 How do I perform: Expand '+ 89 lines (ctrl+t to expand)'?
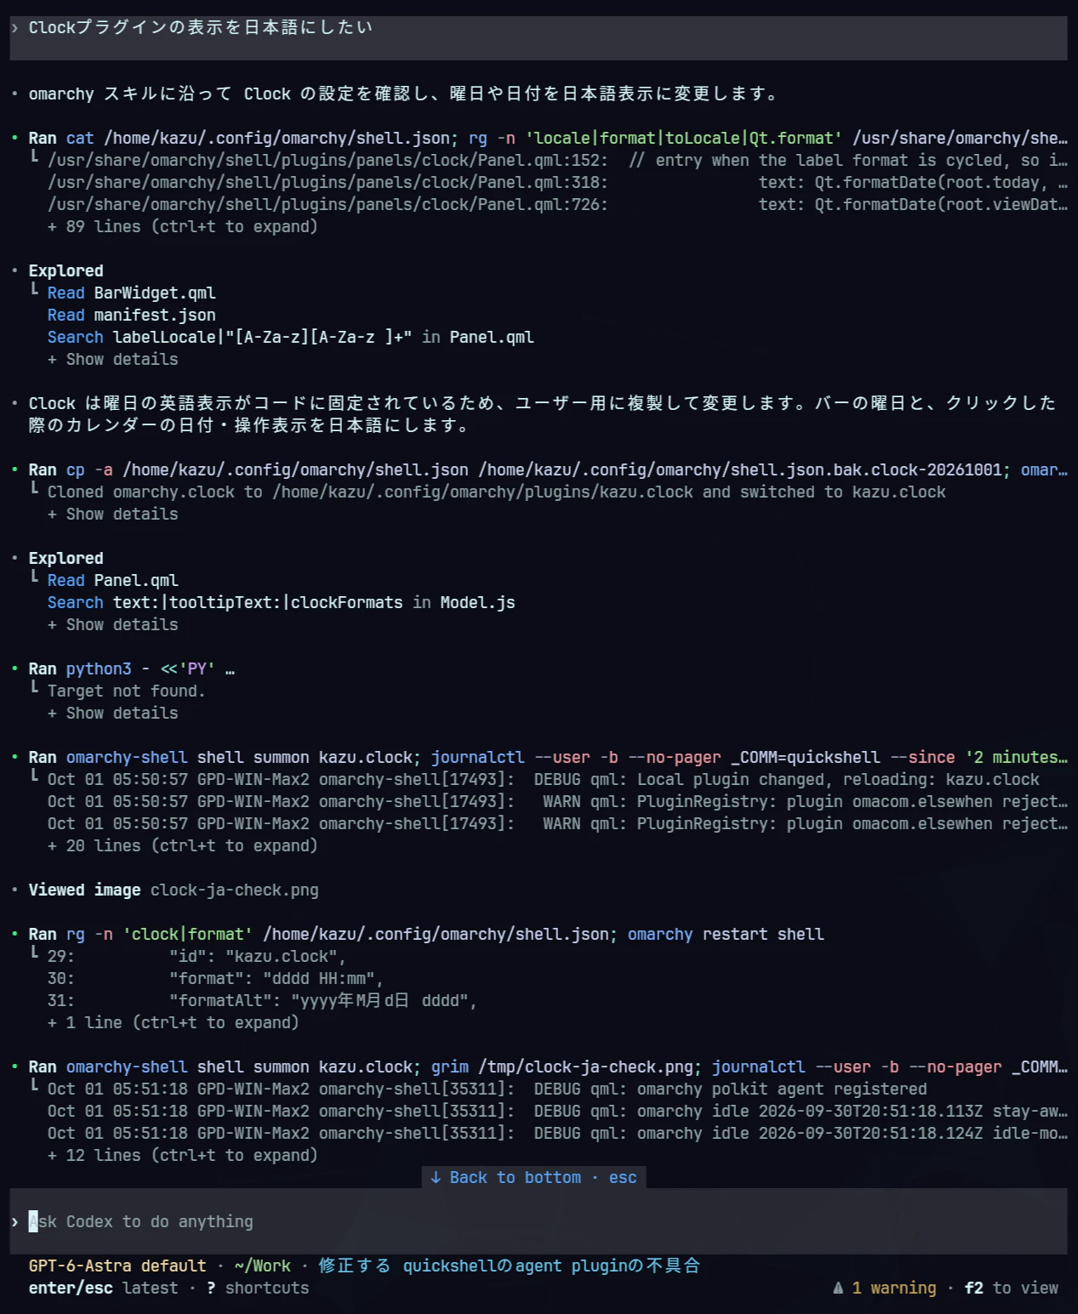pyautogui.click(x=182, y=226)
